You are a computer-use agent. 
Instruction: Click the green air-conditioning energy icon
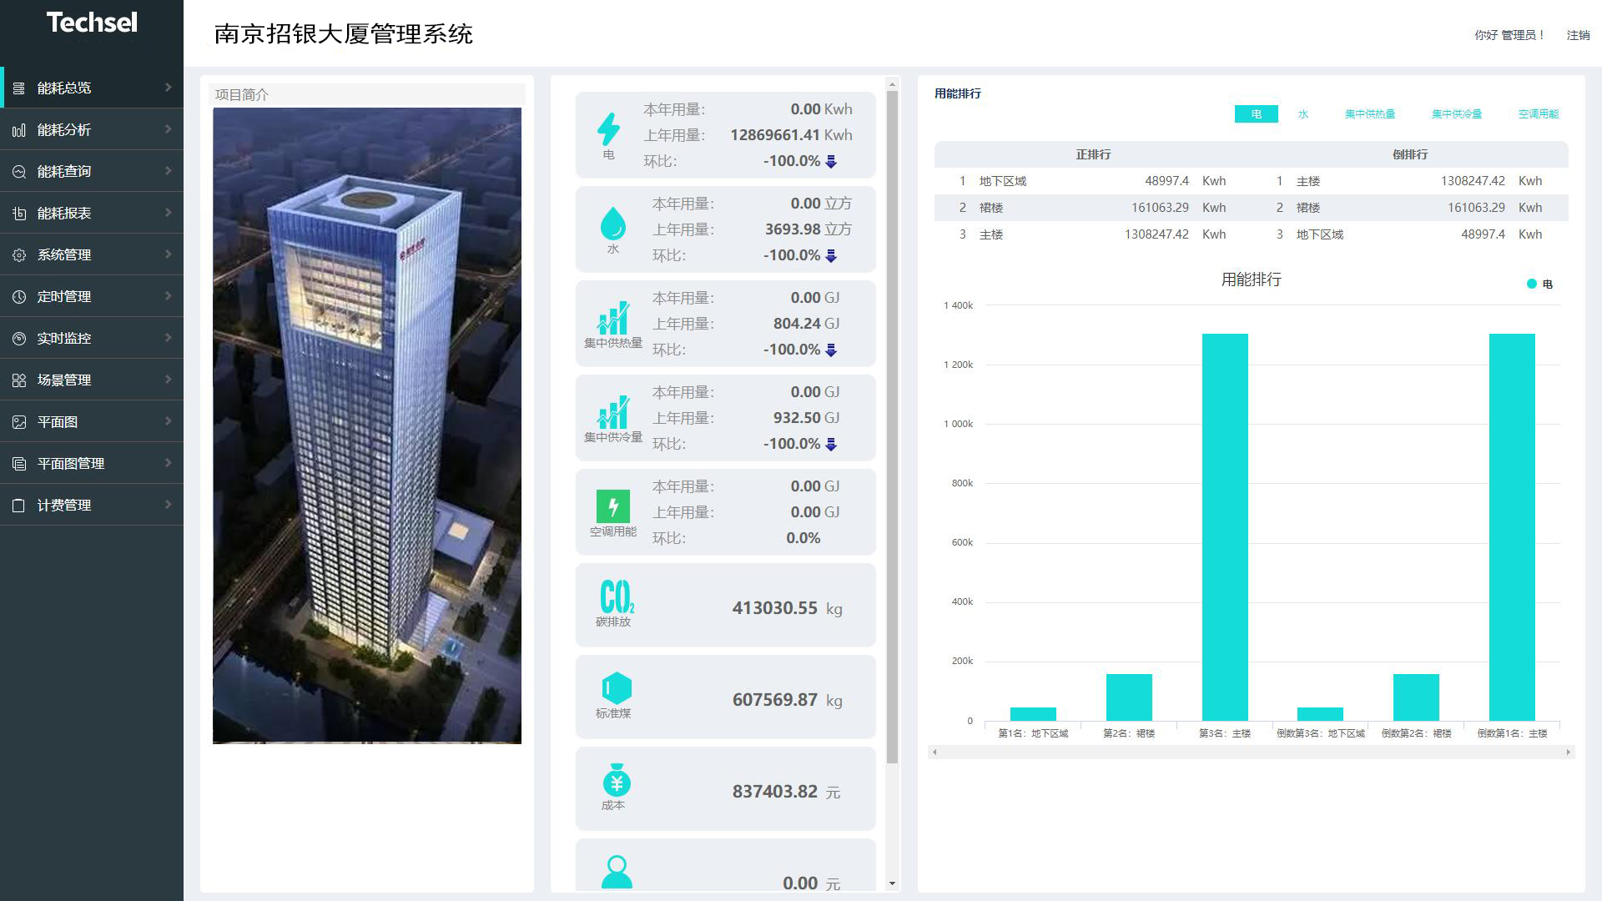[x=613, y=506]
